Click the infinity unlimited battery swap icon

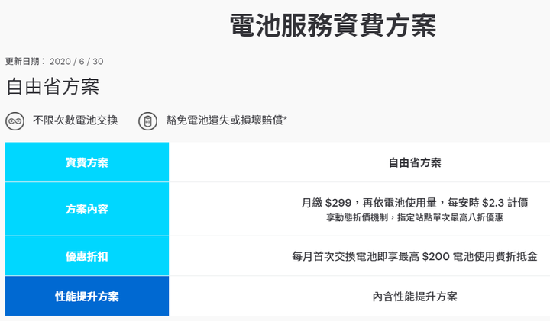pos(15,121)
